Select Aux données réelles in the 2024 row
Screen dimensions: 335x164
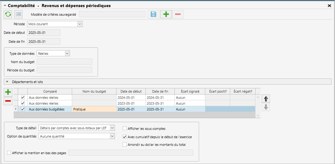pyautogui.click(x=50, y=98)
